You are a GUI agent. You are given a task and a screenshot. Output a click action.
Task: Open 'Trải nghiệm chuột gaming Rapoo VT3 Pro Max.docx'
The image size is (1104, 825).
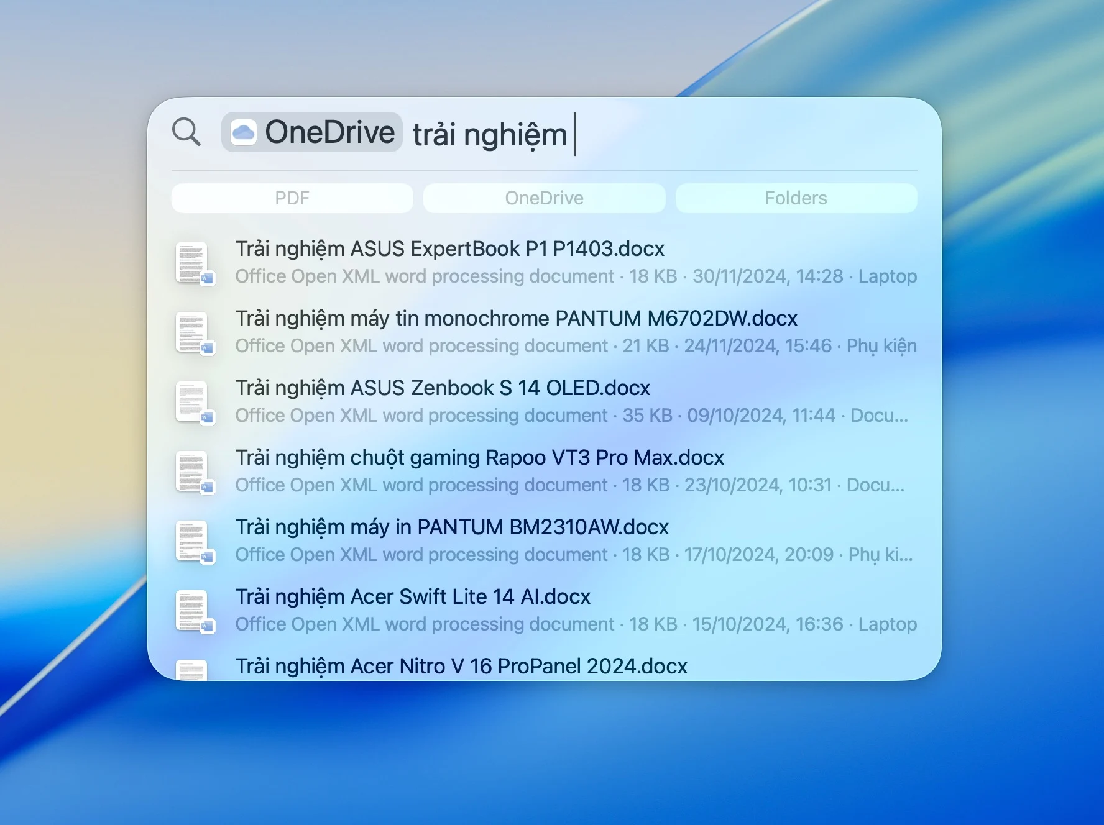pyautogui.click(x=480, y=458)
